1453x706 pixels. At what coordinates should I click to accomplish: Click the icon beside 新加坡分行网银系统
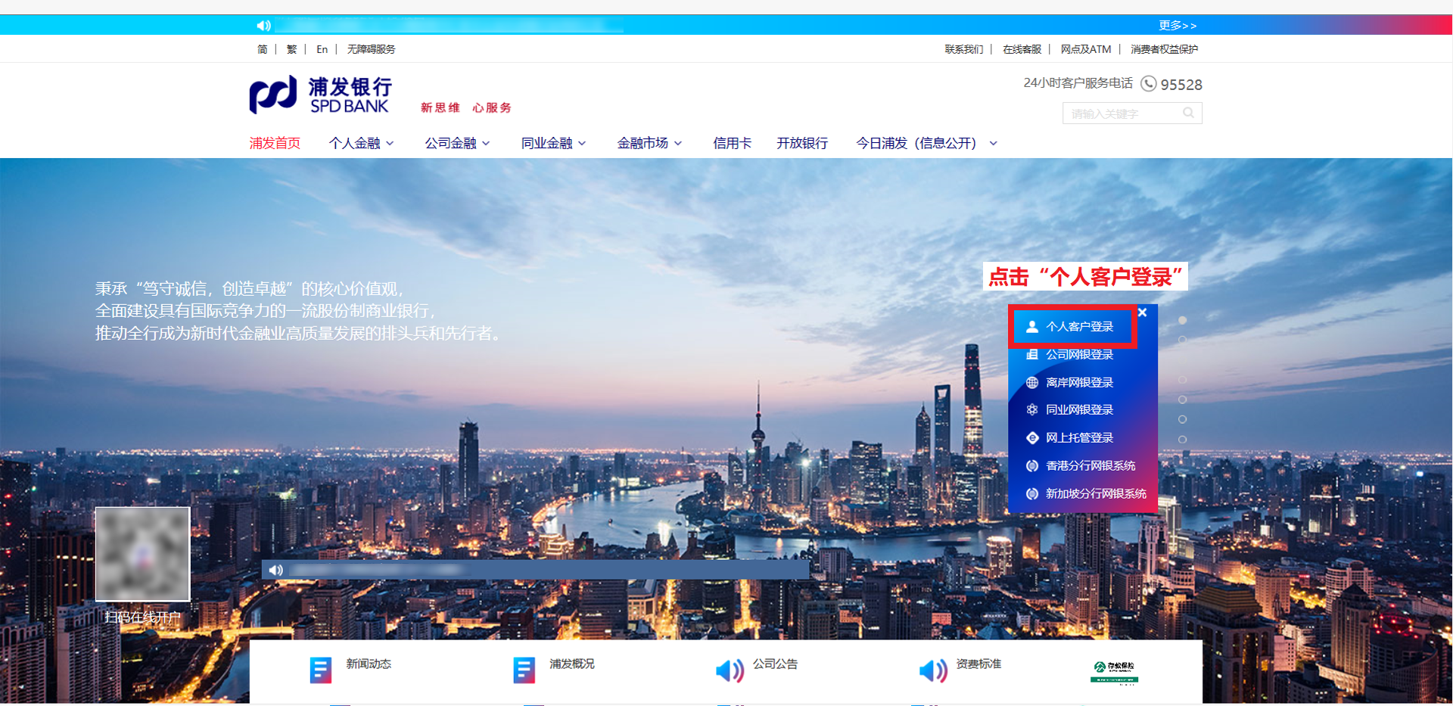click(x=1031, y=494)
